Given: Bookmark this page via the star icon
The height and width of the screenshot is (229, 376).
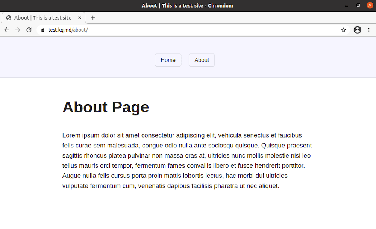Looking at the screenshot, I should 343,30.
